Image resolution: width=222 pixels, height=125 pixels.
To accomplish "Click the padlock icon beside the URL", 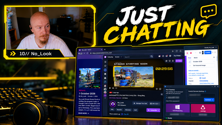I will [91, 53].
